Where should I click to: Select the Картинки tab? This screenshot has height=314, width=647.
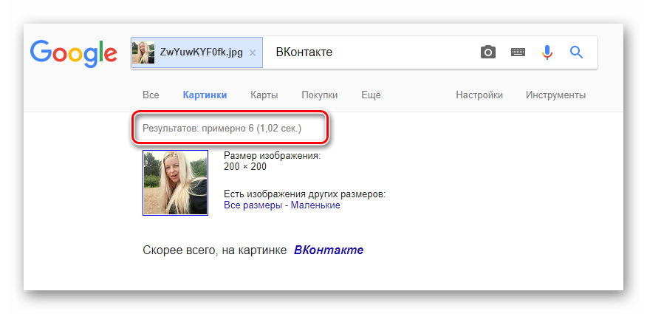pos(205,95)
